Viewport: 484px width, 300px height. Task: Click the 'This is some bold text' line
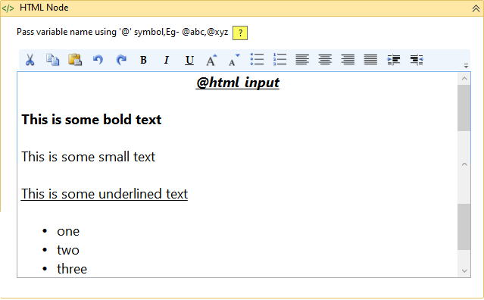[92, 120]
